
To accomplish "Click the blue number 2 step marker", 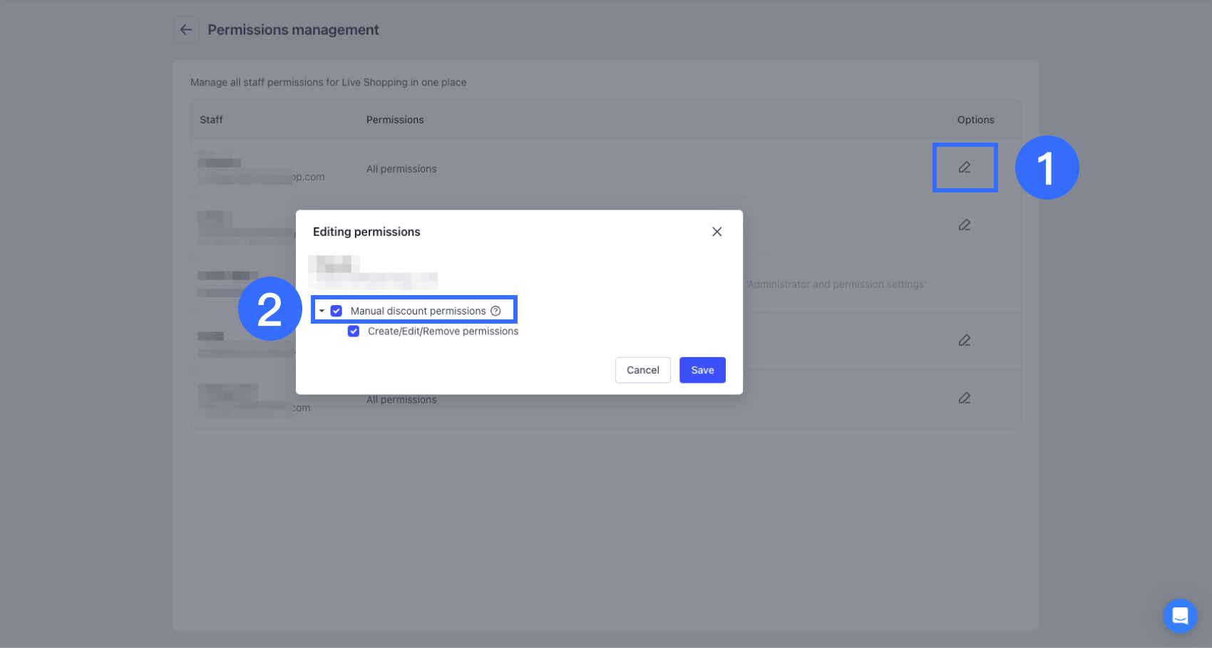I will click(269, 309).
